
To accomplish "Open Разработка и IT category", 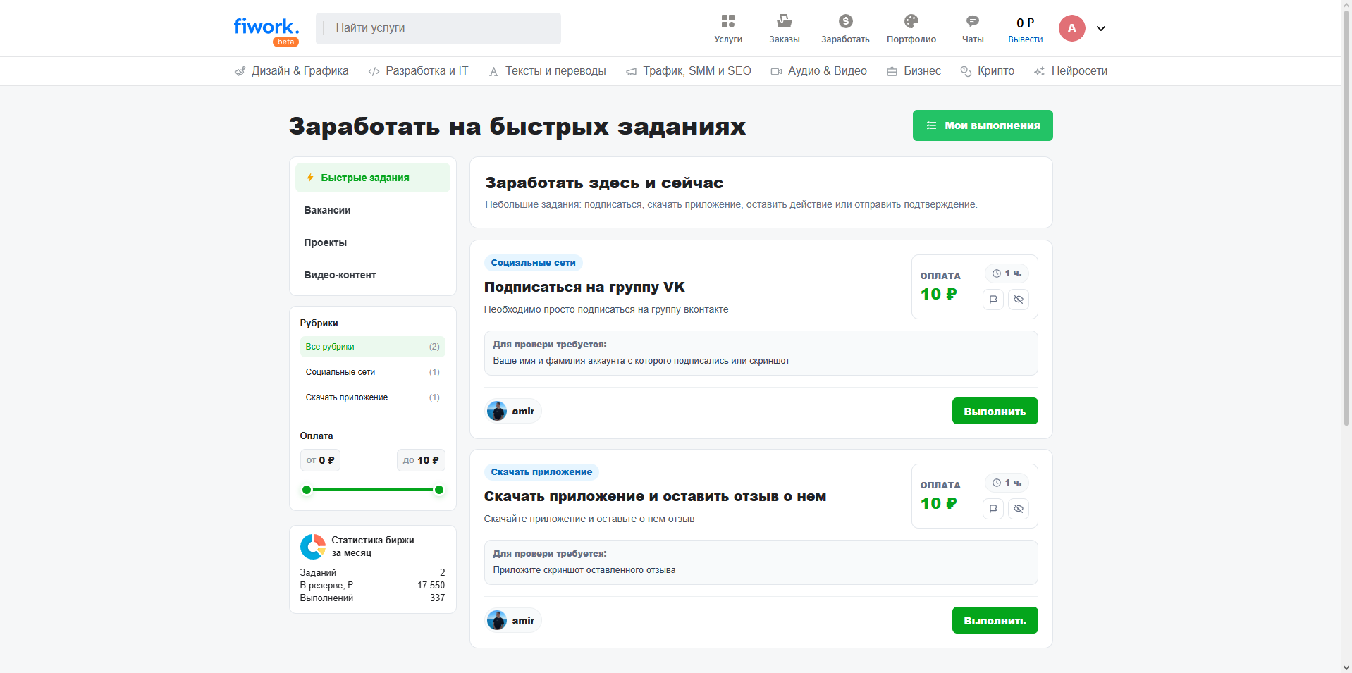I will pos(419,71).
